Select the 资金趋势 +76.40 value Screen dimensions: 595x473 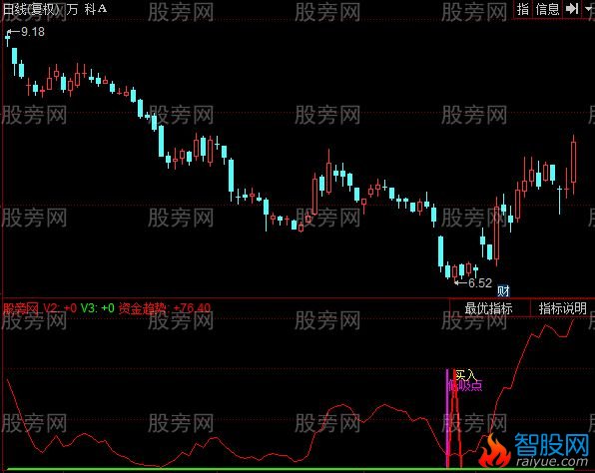[x=165, y=308]
